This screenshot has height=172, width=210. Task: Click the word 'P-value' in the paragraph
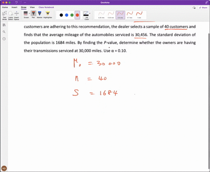pyautogui.click(x=110, y=43)
